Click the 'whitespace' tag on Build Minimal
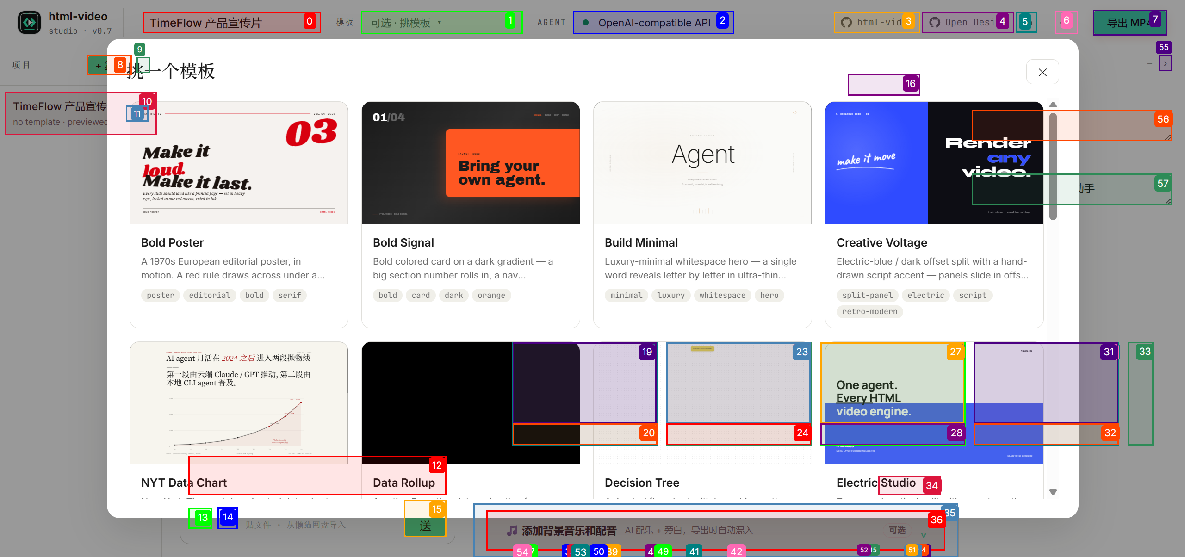The image size is (1185, 557). [723, 295]
